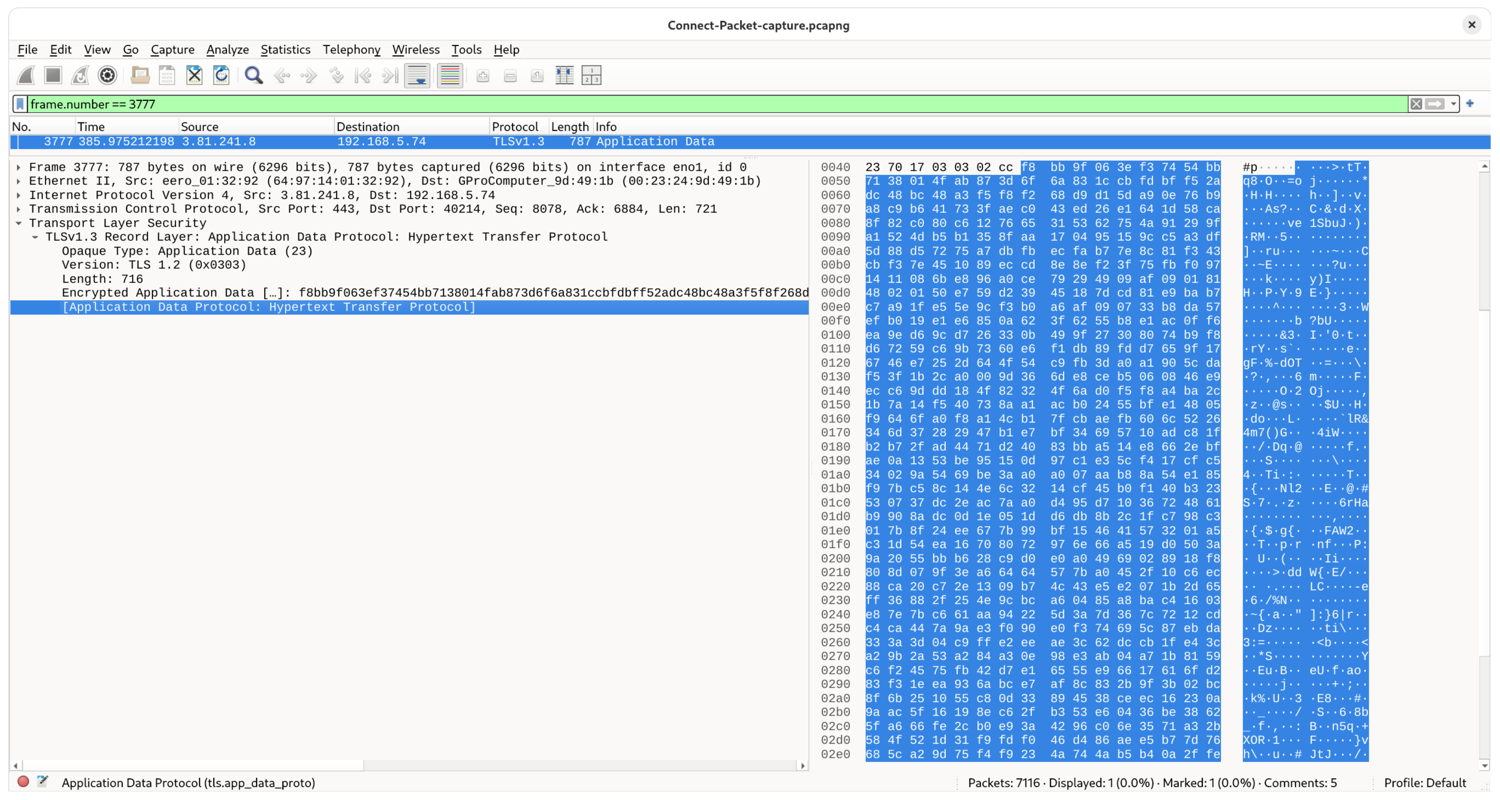This screenshot has width=1500, height=800.
Task: Select packet 3777 row in list
Action: tap(750, 141)
